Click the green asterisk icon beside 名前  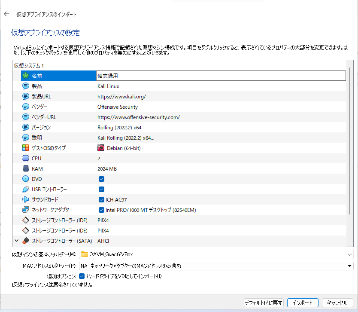[x=26, y=76]
